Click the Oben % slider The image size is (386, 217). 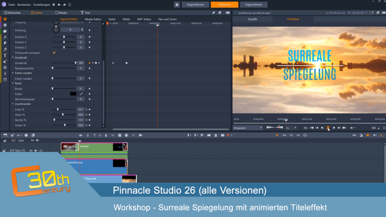point(64,115)
